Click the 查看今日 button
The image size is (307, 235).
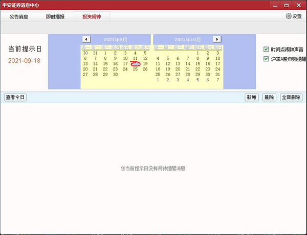click(15, 97)
